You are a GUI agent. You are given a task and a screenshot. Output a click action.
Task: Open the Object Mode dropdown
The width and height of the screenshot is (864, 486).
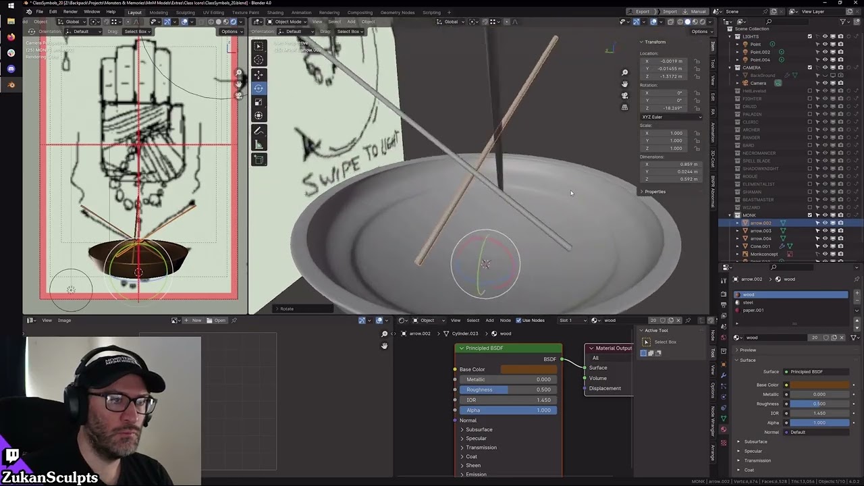(288, 22)
